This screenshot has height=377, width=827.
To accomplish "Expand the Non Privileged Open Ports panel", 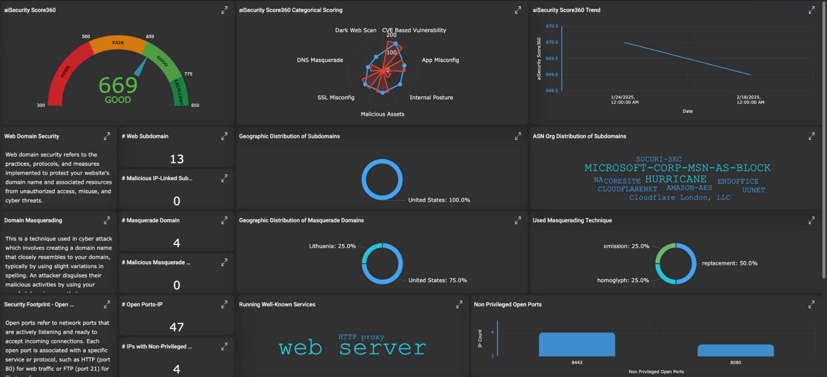I will coord(811,304).
